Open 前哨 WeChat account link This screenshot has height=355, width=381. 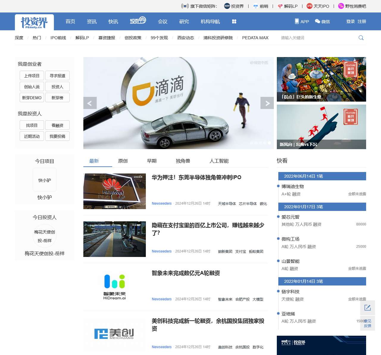(260, 6)
